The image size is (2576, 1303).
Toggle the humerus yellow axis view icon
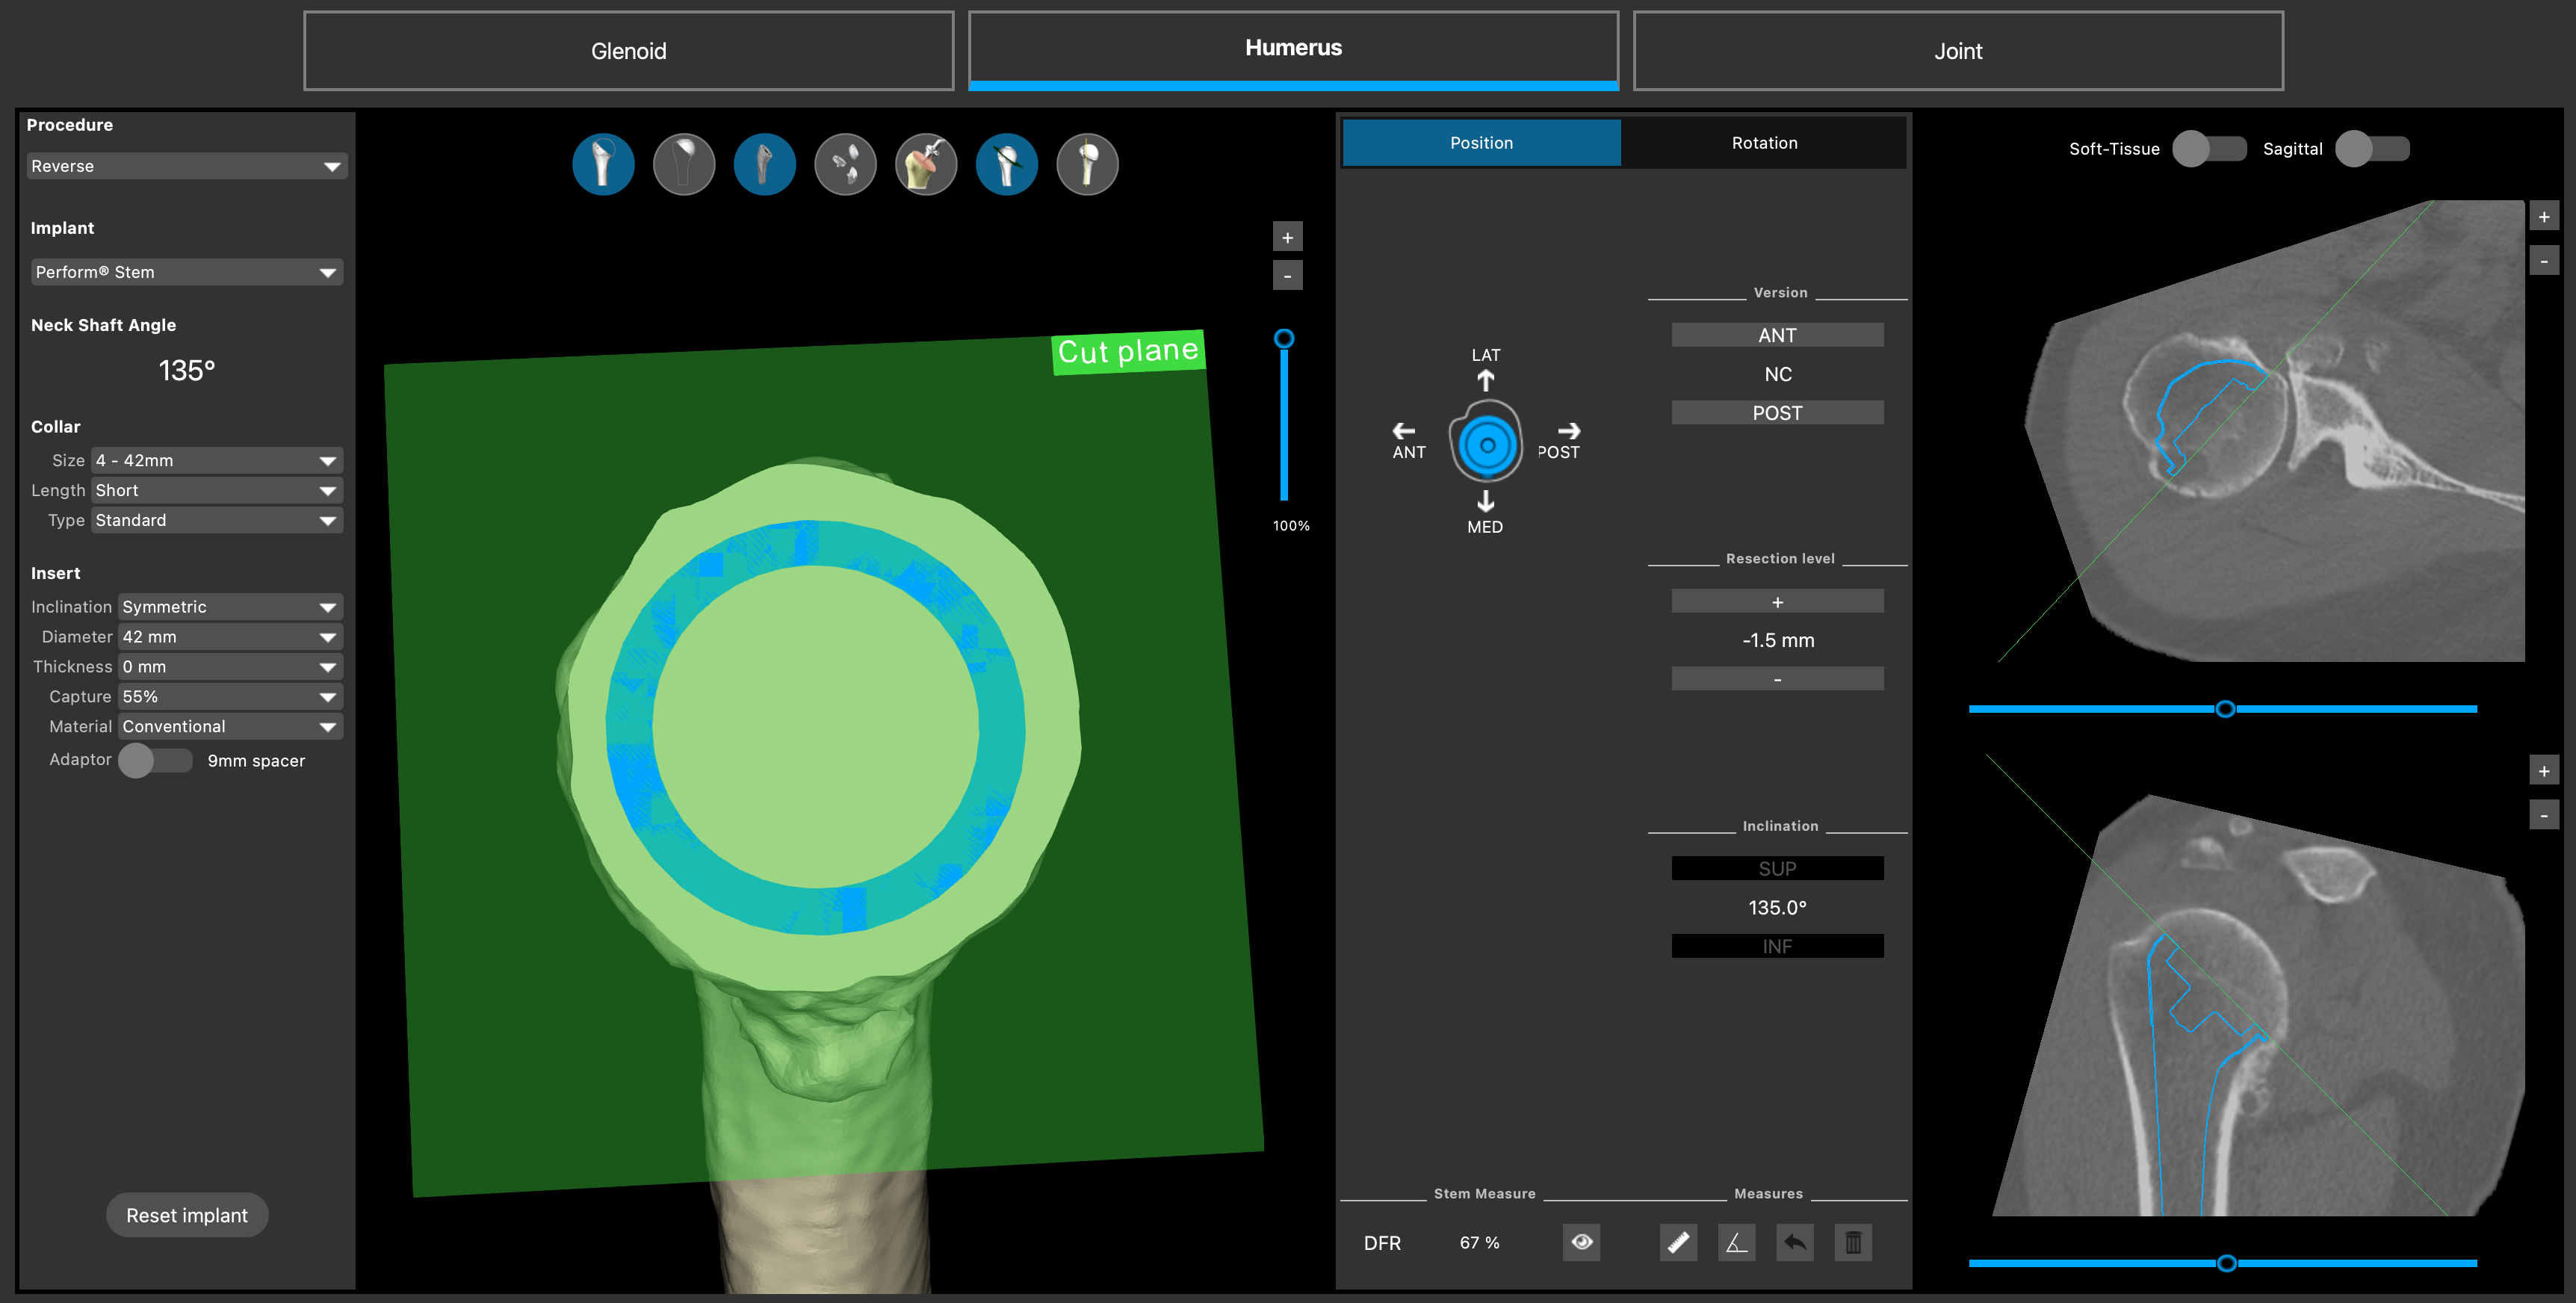click(1087, 164)
